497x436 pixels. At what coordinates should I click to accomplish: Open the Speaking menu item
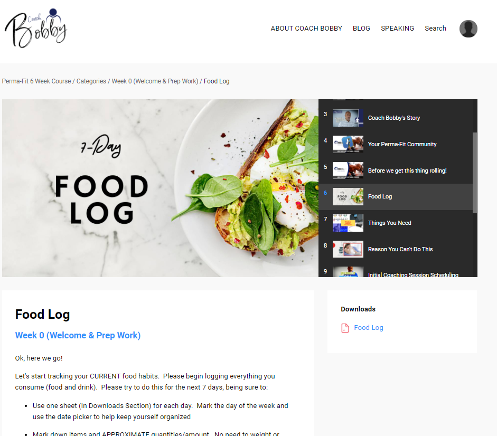click(x=397, y=28)
